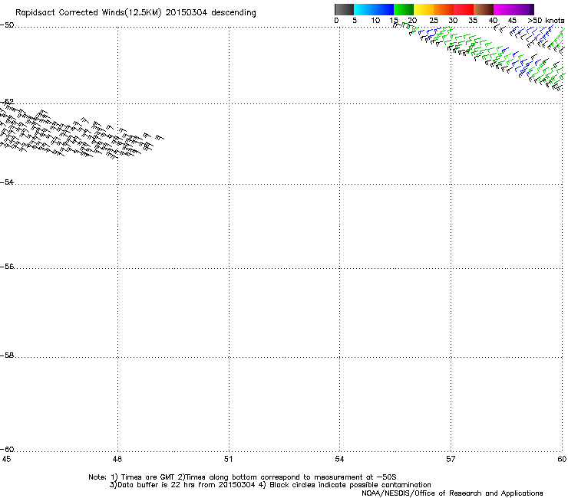The height and width of the screenshot is (498, 568).
Task: Click the cyan-to-blue 5-15 knots color band
Action: coord(374,9)
